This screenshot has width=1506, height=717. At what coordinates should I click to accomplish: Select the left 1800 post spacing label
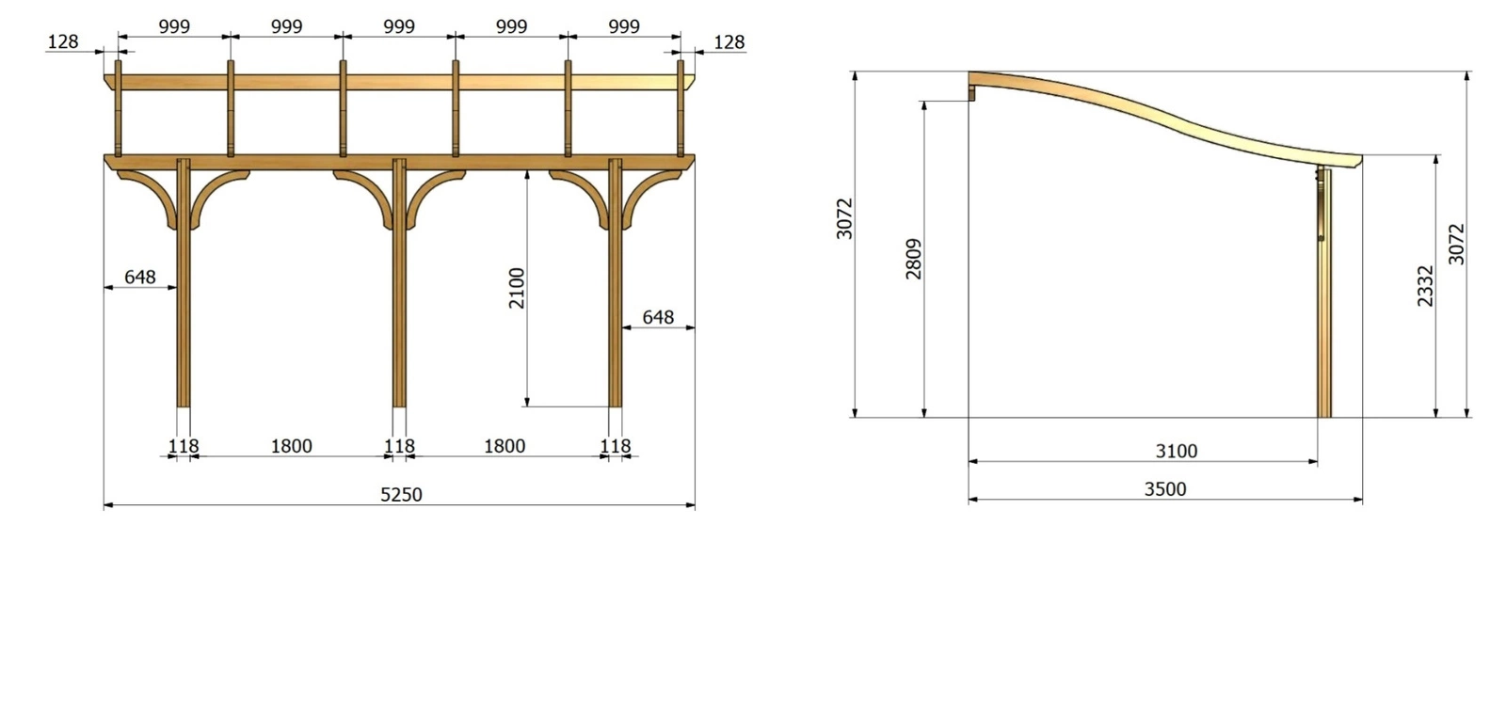(291, 446)
